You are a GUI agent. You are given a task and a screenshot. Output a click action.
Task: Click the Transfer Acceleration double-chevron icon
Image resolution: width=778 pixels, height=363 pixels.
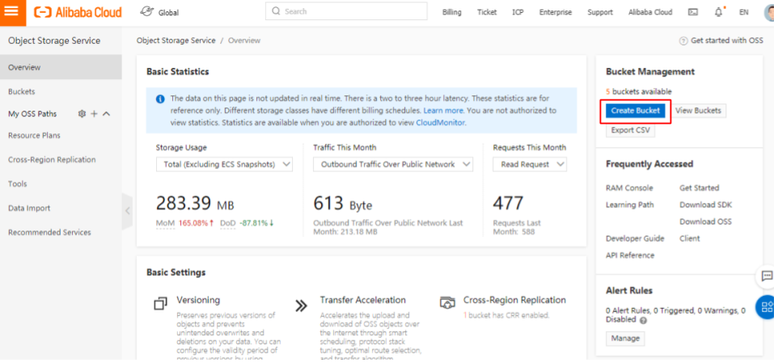tap(301, 306)
